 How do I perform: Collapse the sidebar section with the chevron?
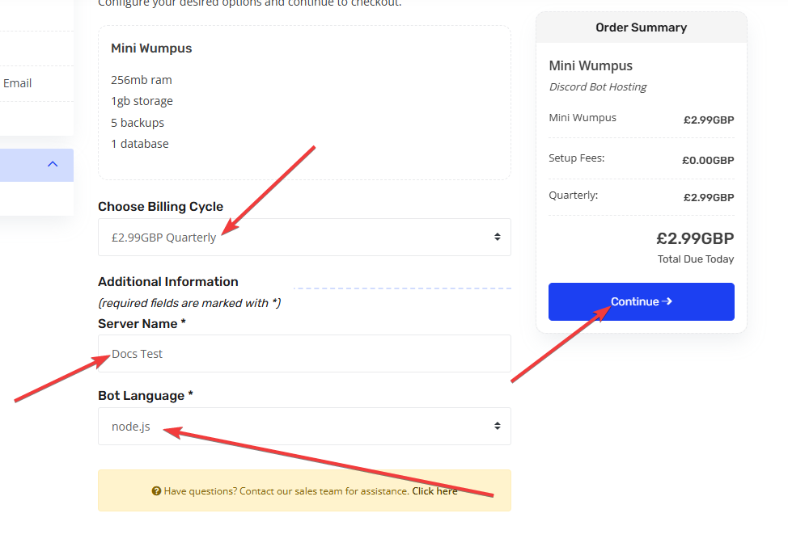[x=53, y=165]
